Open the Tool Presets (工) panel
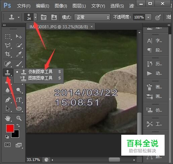This screenshot has height=164, width=173. pyautogui.click(x=155, y=124)
